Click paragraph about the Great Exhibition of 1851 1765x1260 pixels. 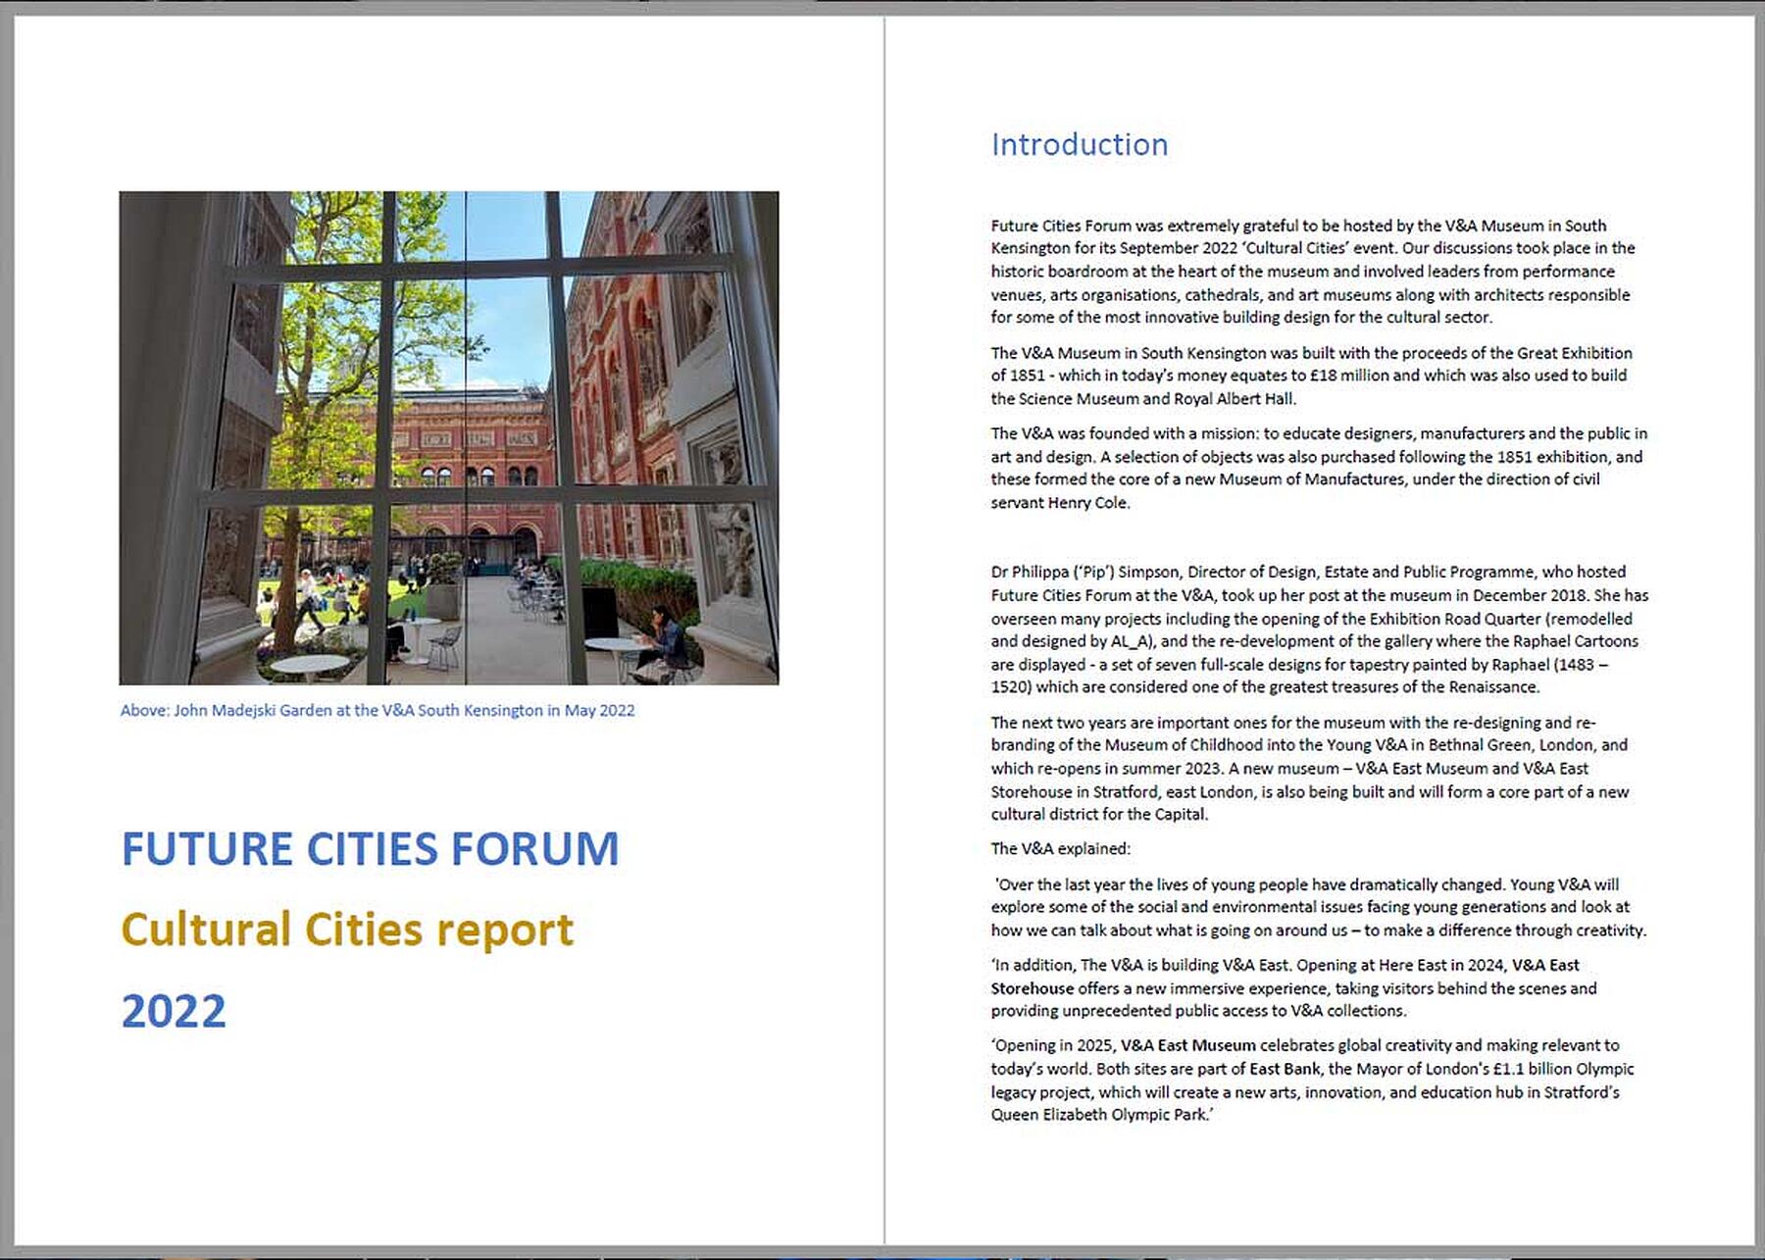tap(1311, 376)
